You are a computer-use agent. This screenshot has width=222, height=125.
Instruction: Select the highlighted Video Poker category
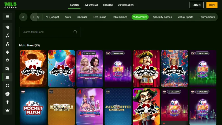point(140,17)
